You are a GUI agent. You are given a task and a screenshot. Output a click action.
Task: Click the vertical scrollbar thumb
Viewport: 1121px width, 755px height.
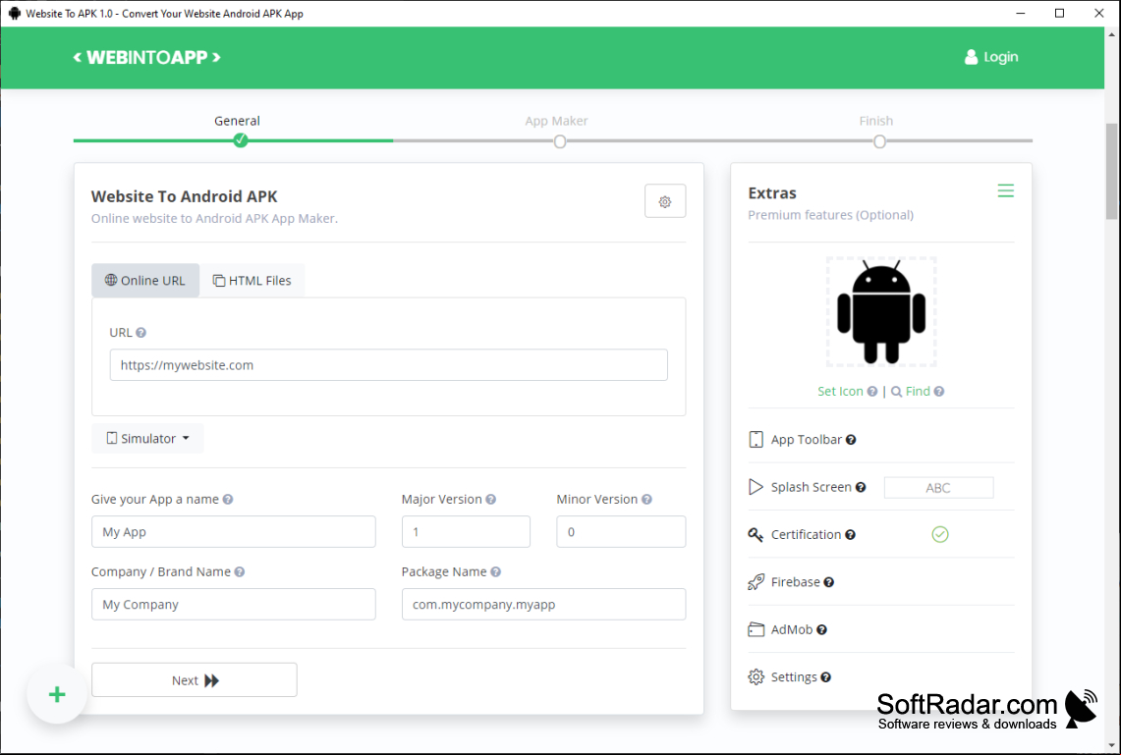pos(1112,172)
